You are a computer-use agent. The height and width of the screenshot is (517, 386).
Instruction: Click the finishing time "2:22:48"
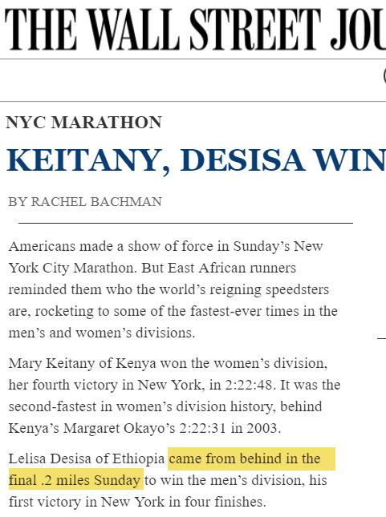pos(250,385)
